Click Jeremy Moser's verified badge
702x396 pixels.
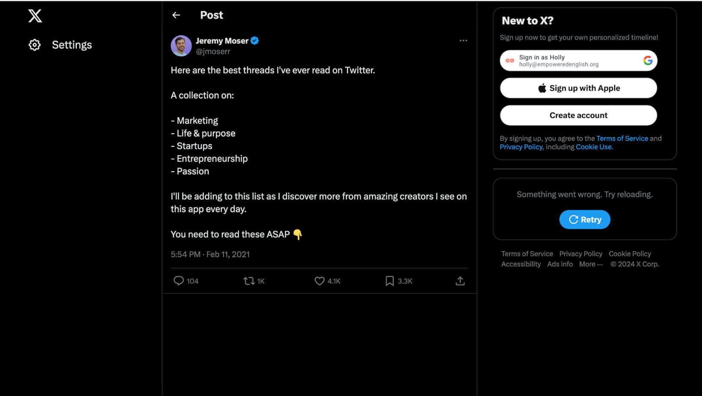tap(254, 40)
